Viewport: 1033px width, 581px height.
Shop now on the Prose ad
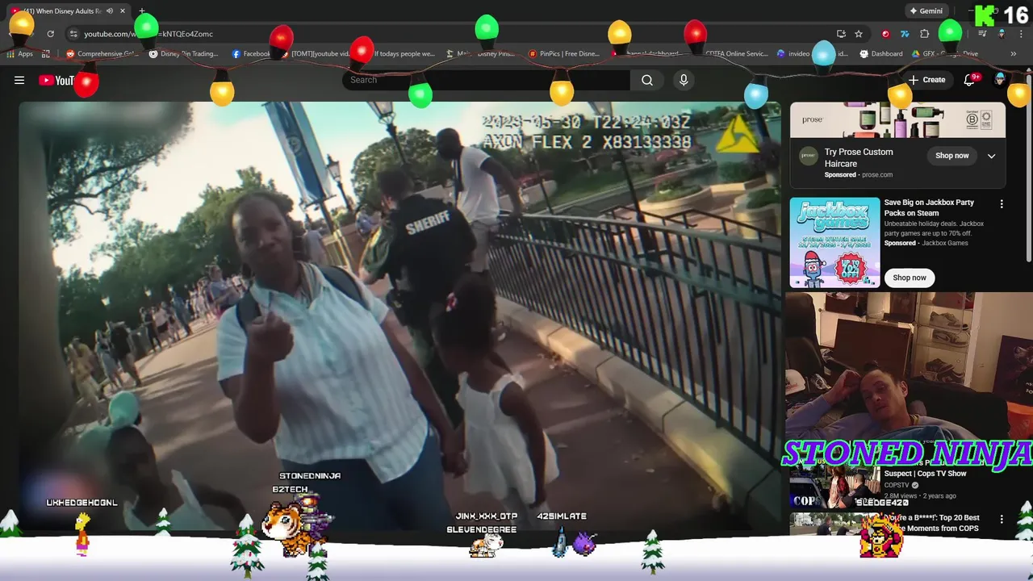pos(951,156)
